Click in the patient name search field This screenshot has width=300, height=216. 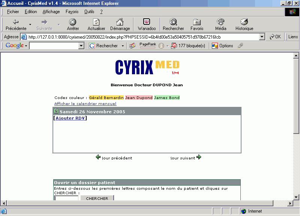point(66,198)
